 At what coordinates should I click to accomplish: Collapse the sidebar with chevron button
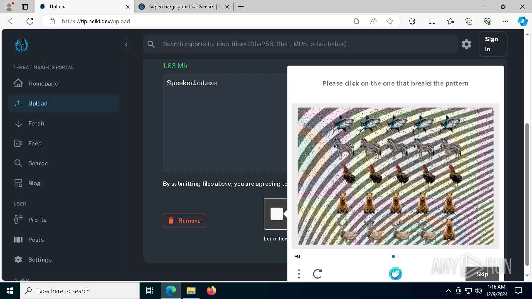(x=126, y=44)
